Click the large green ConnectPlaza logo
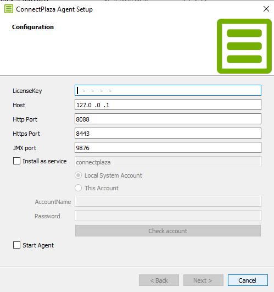 [244, 46]
